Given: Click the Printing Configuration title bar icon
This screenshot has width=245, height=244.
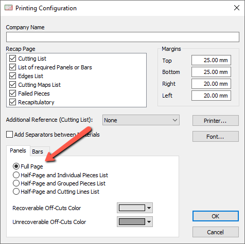Looking at the screenshot, I should point(9,8).
